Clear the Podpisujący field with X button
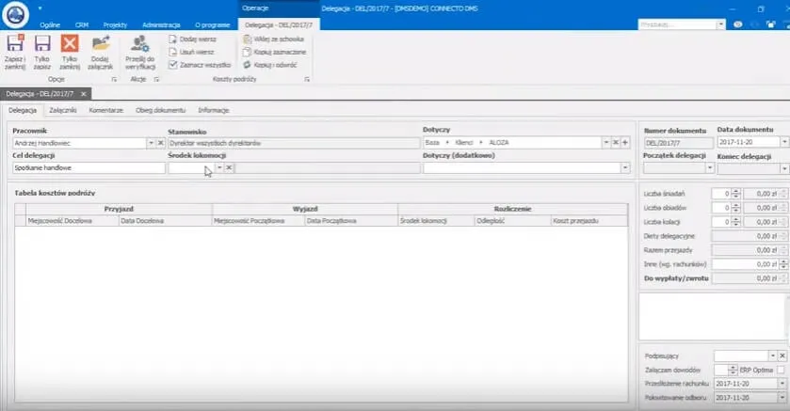This screenshot has height=411, width=790. pyautogui.click(x=782, y=356)
